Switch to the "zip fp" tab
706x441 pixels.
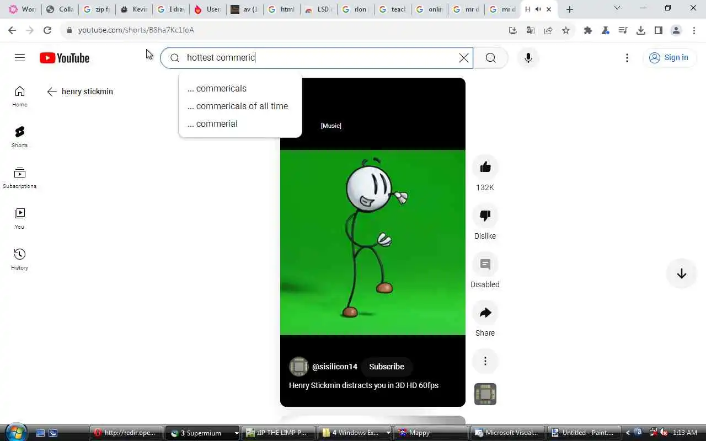[x=97, y=9]
